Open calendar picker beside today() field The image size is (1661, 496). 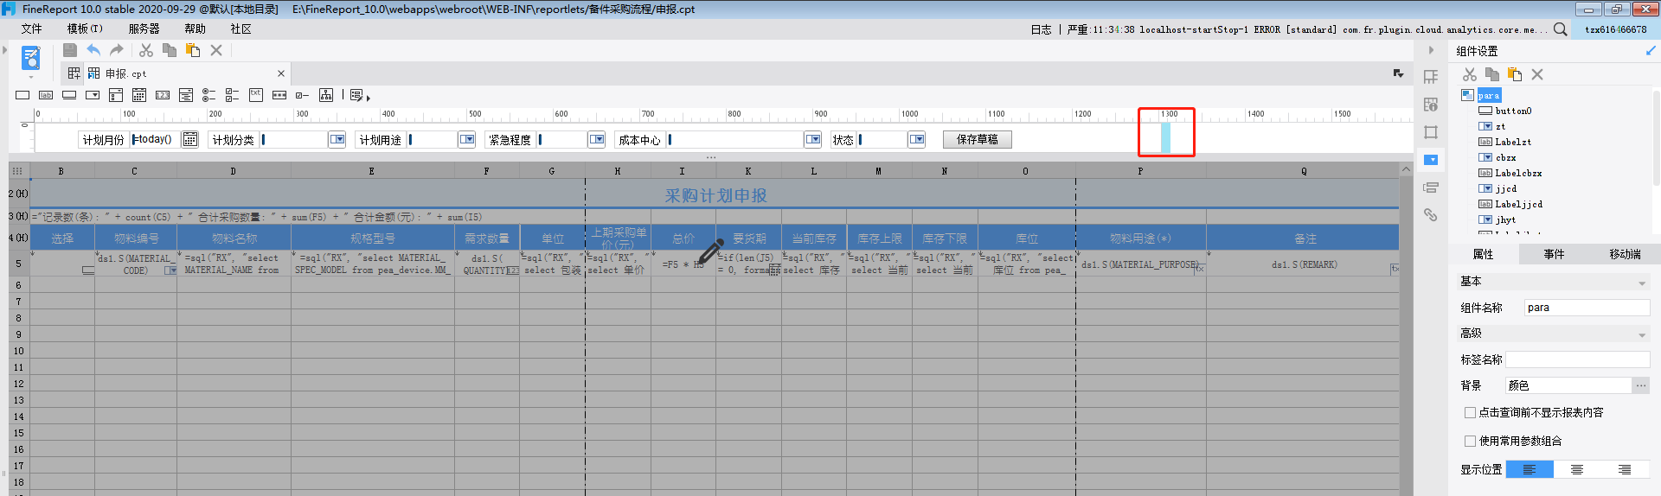[x=190, y=139]
